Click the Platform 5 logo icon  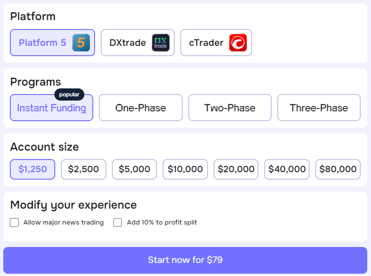(x=81, y=43)
